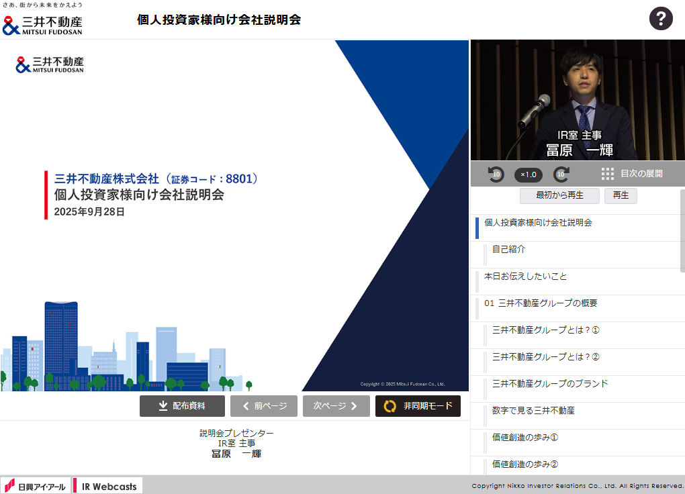Click the presenter video thumbnail
685x494 pixels.
[x=577, y=99]
